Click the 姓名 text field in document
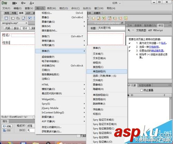 pyautogui.click(x=23, y=35)
